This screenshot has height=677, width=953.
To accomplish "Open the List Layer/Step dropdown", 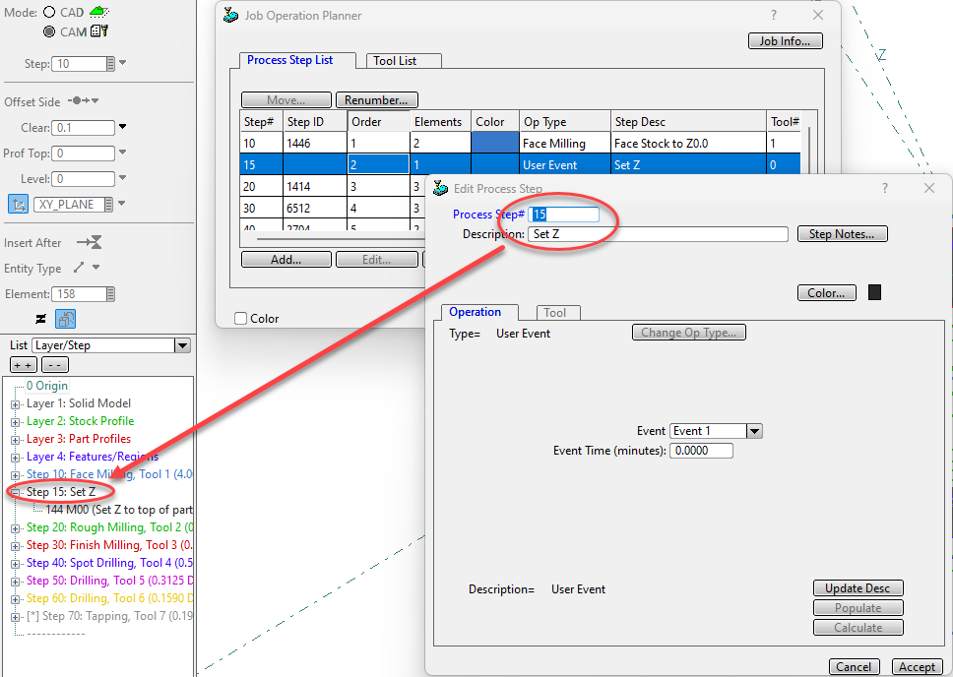I will click(x=181, y=345).
